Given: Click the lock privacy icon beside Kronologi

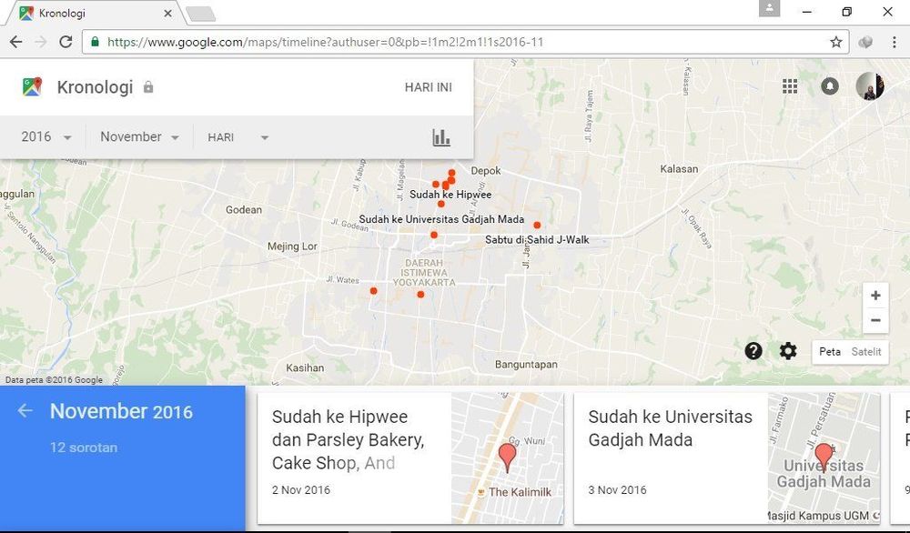Looking at the screenshot, I should pos(148,87).
